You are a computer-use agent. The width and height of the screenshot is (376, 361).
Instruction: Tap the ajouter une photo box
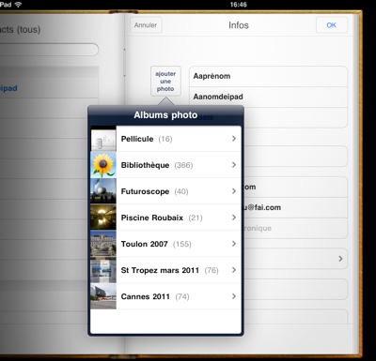165,82
